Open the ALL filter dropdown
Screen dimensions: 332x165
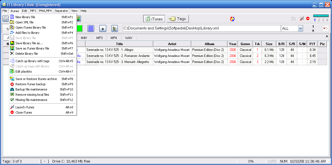click(x=300, y=28)
